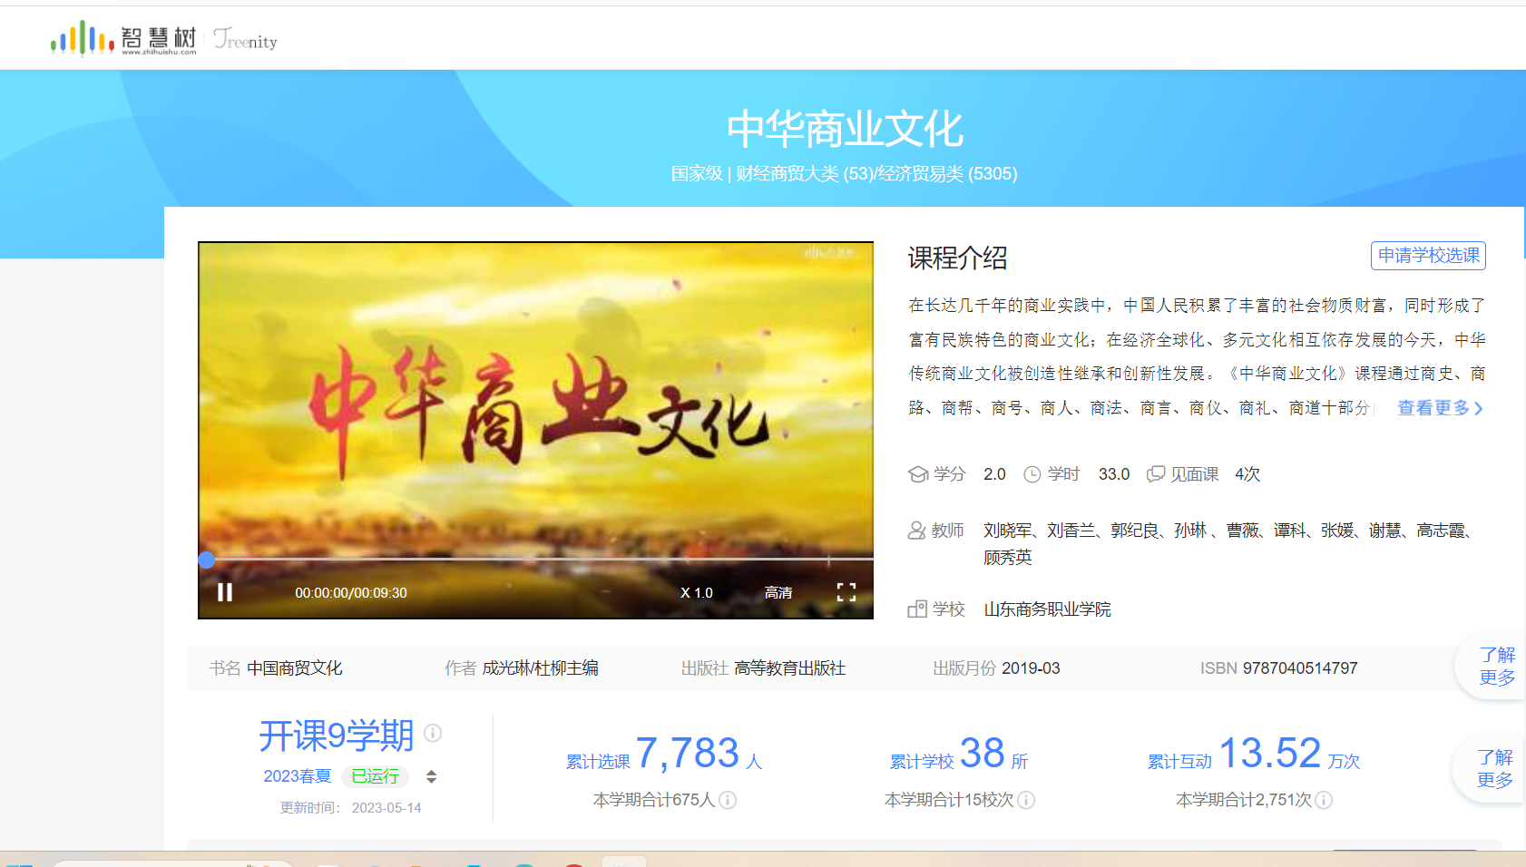Click the 2023春夏 semester label

tap(297, 776)
